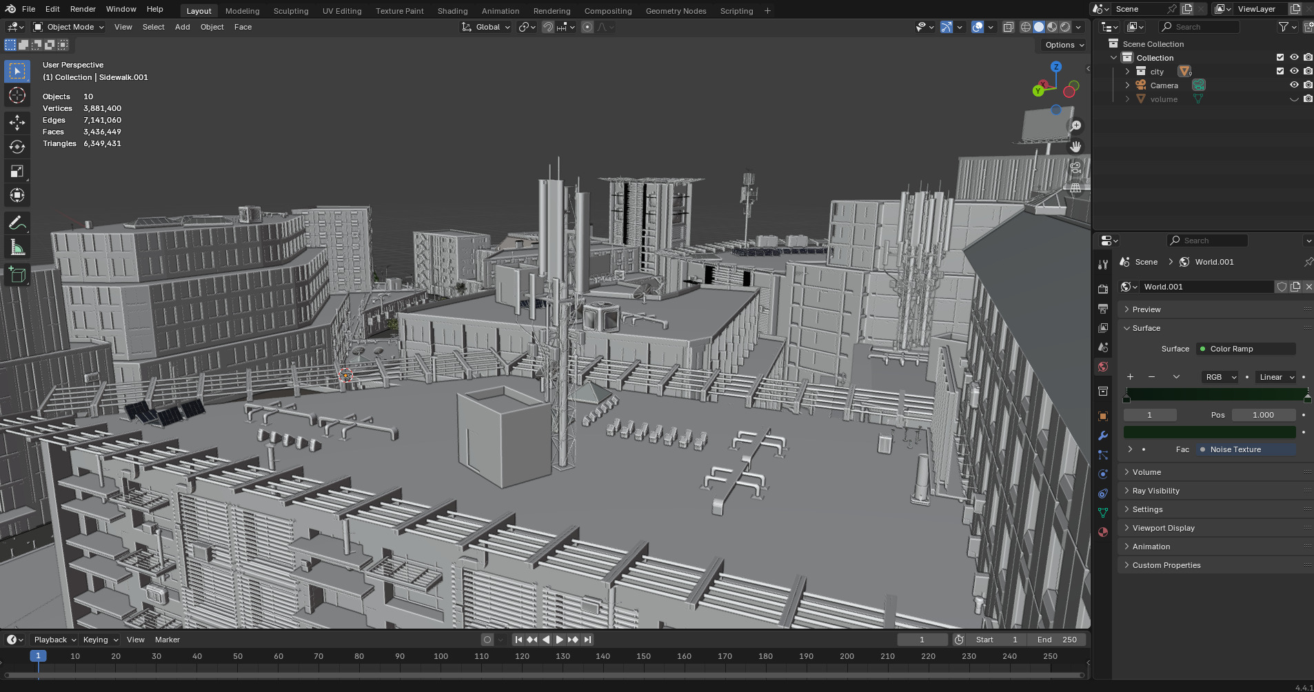Select the Scale tool
Image resolution: width=1314 pixels, height=692 pixels.
point(17,171)
